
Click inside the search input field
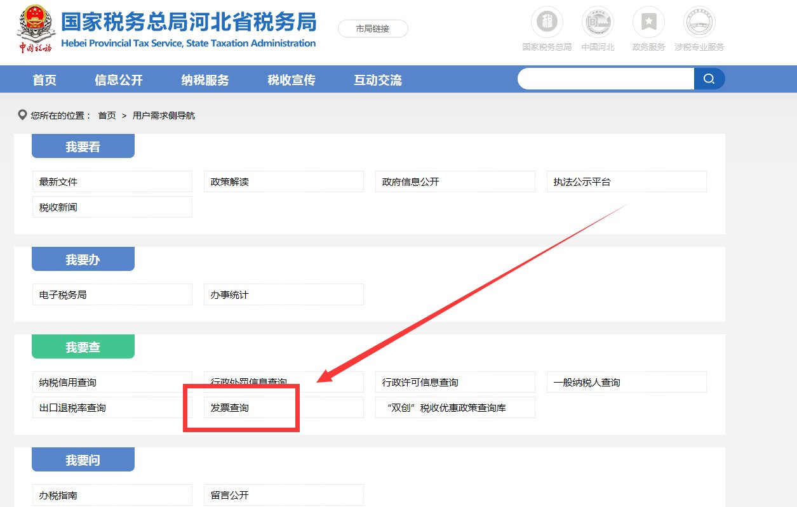coord(603,79)
